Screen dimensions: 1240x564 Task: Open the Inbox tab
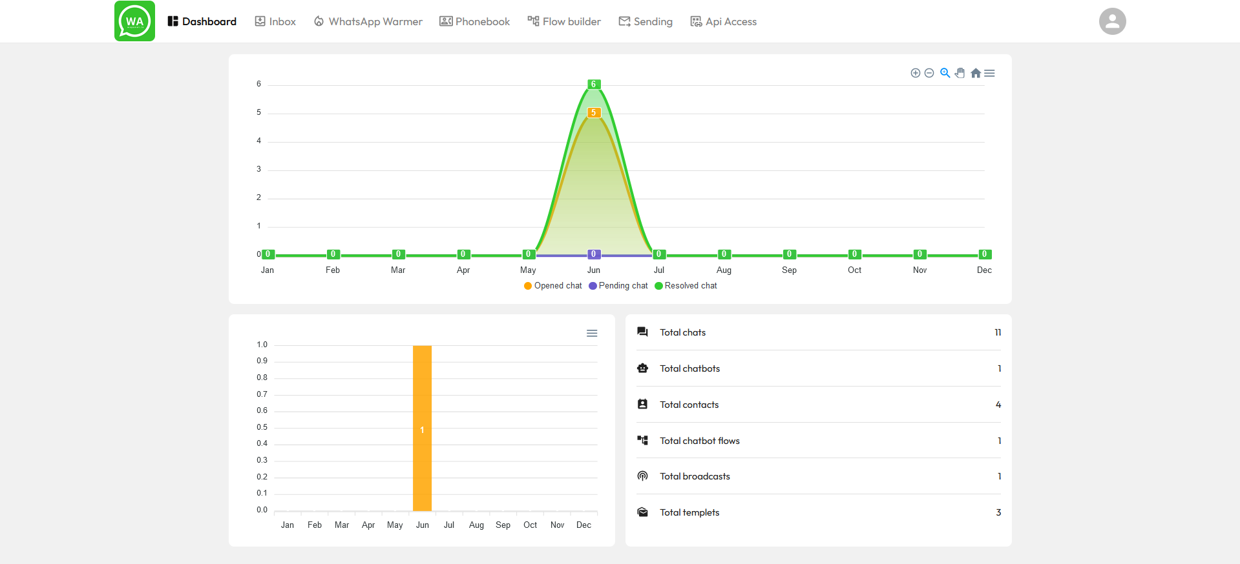point(275,21)
